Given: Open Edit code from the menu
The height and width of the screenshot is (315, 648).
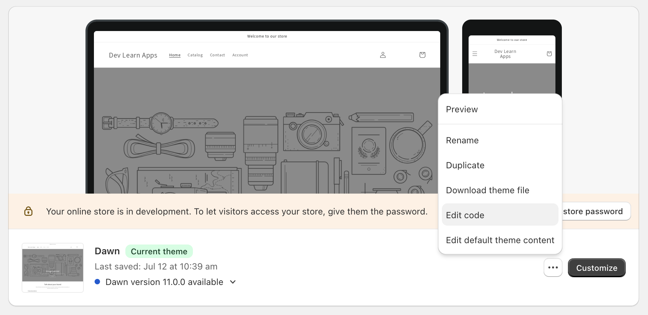Looking at the screenshot, I should tap(465, 215).
